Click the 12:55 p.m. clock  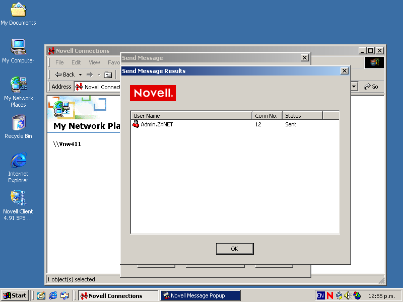[381, 296]
